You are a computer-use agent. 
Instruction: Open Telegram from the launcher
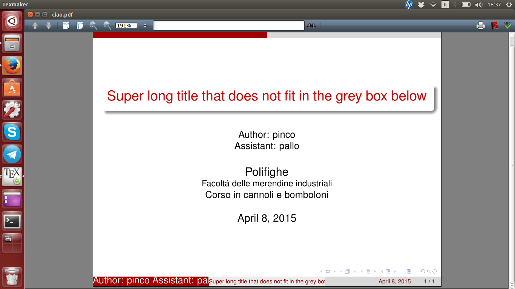click(12, 154)
